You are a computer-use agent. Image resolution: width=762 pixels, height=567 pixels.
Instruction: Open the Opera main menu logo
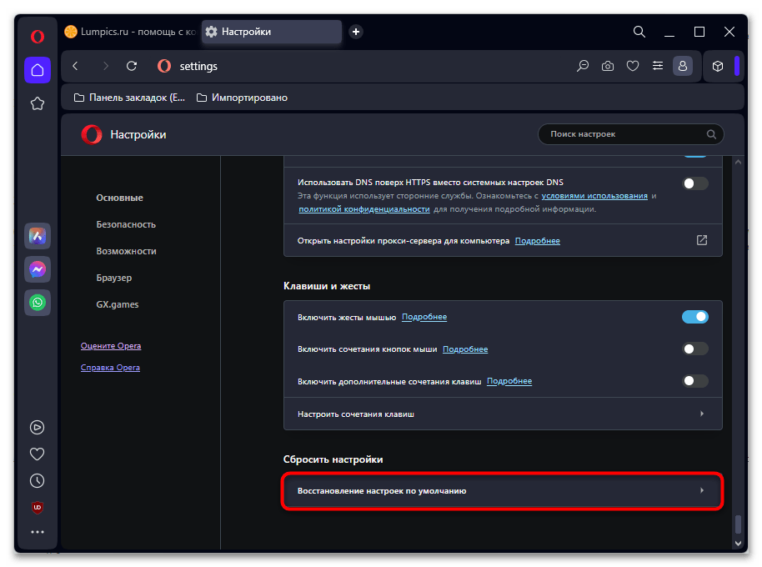click(x=38, y=37)
